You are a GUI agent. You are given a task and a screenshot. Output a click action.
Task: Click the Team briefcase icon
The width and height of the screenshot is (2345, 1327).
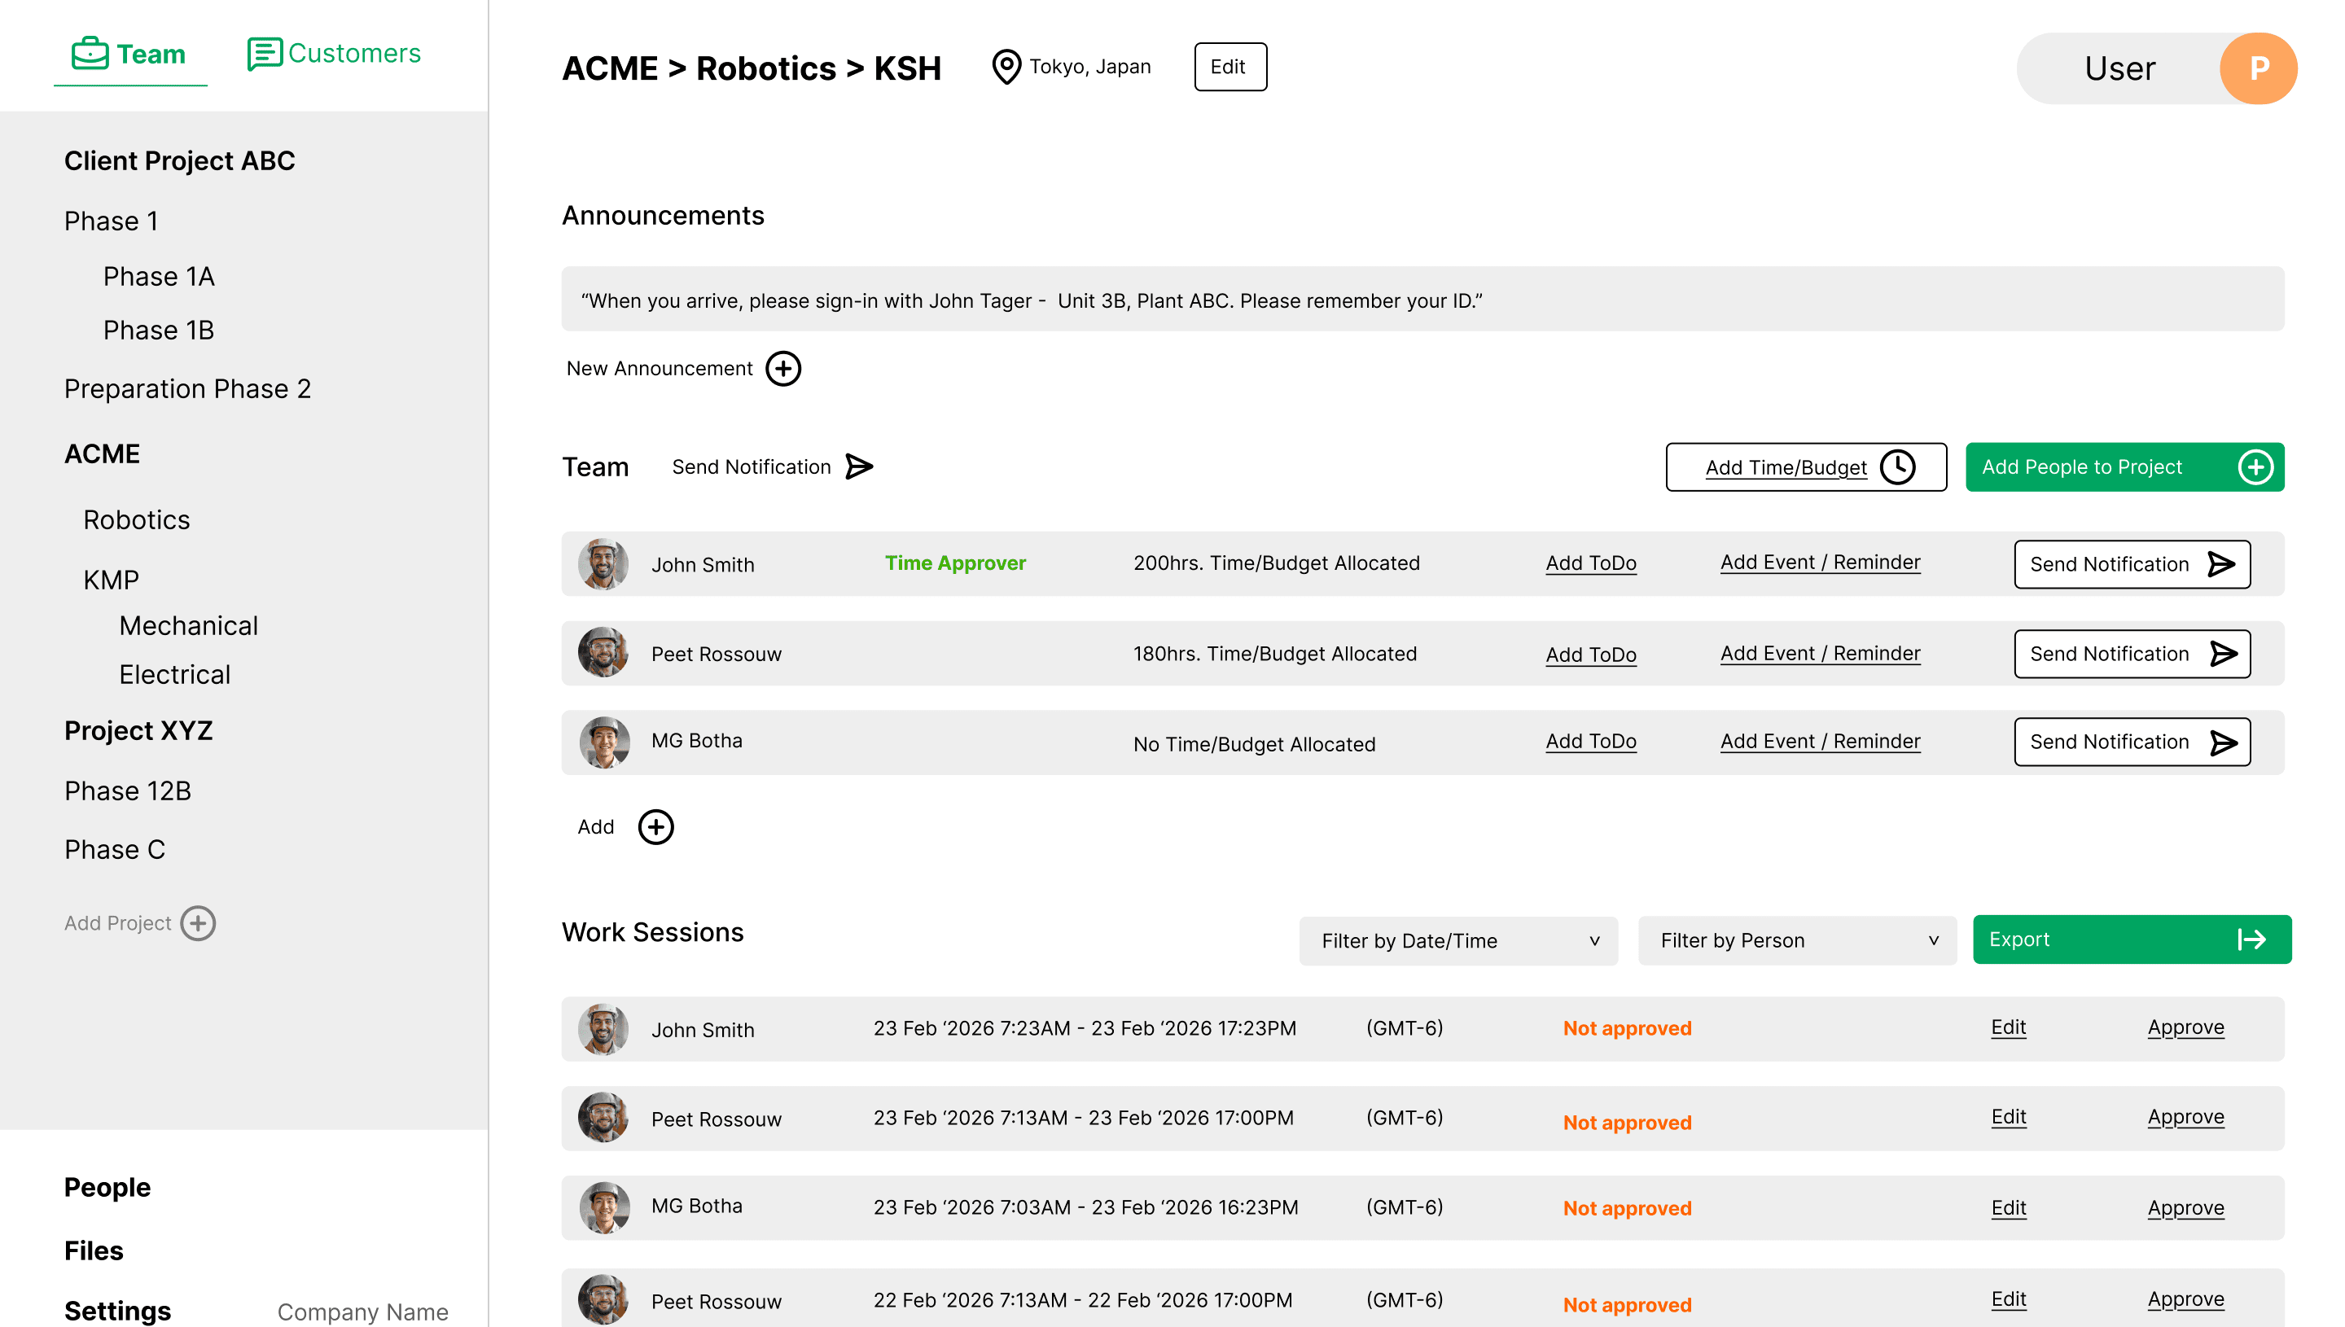point(90,52)
